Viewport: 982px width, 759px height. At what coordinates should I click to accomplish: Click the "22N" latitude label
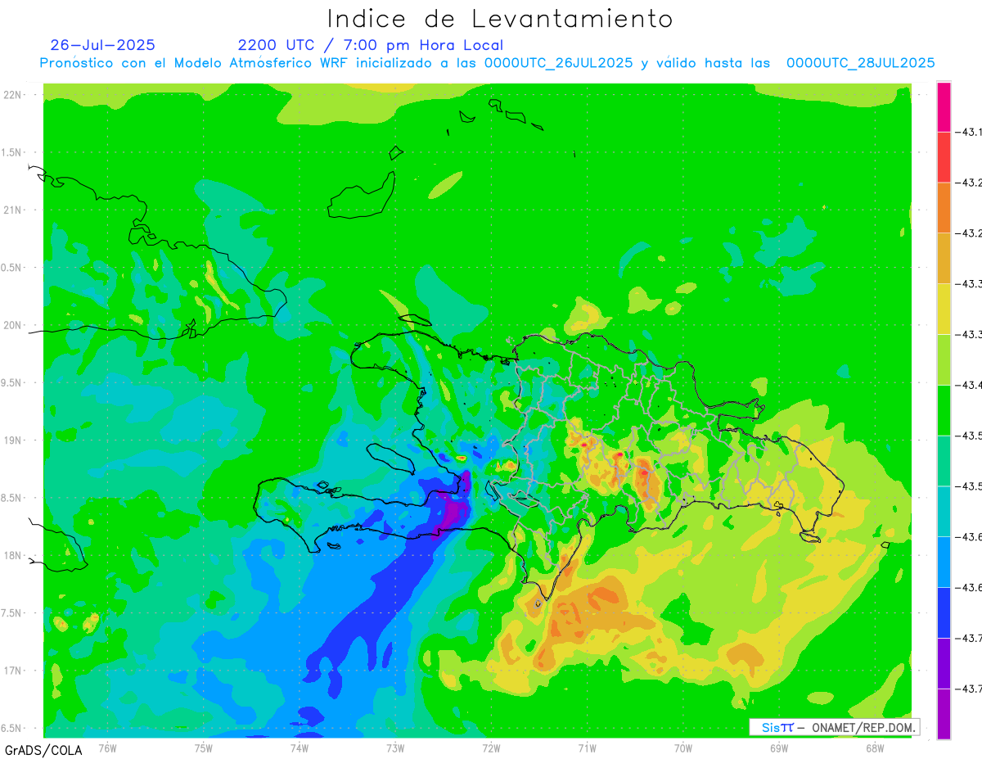(x=14, y=95)
